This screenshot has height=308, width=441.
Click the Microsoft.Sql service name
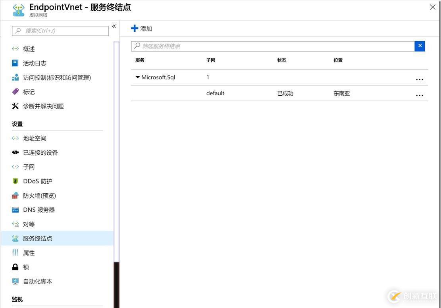tap(158, 77)
